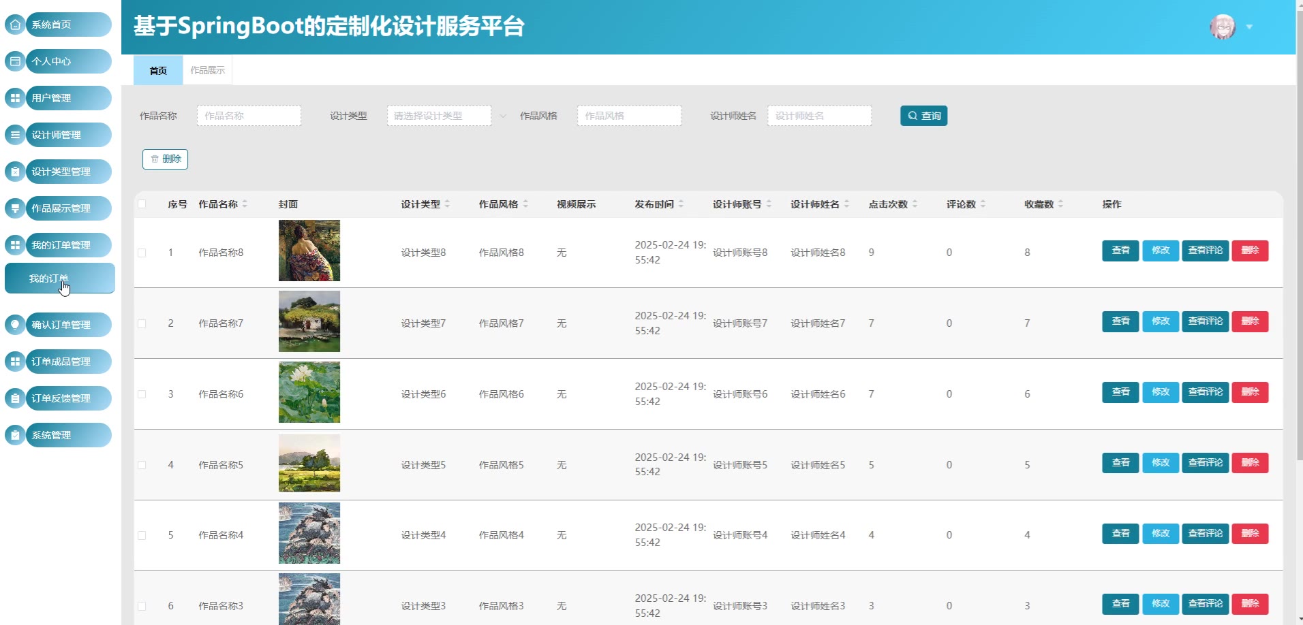Click the 设计类型管理 clipboard icon
The height and width of the screenshot is (625, 1303).
pos(15,172)
